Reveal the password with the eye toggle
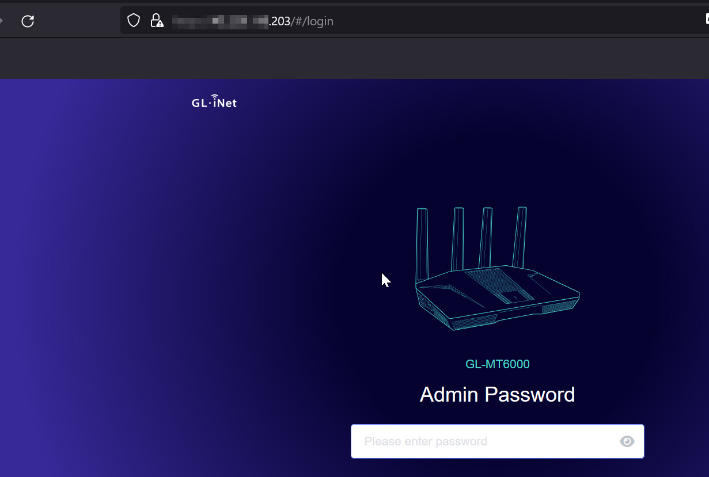The image size is (709, 477). pyautogui.click(x=627, y=441)
